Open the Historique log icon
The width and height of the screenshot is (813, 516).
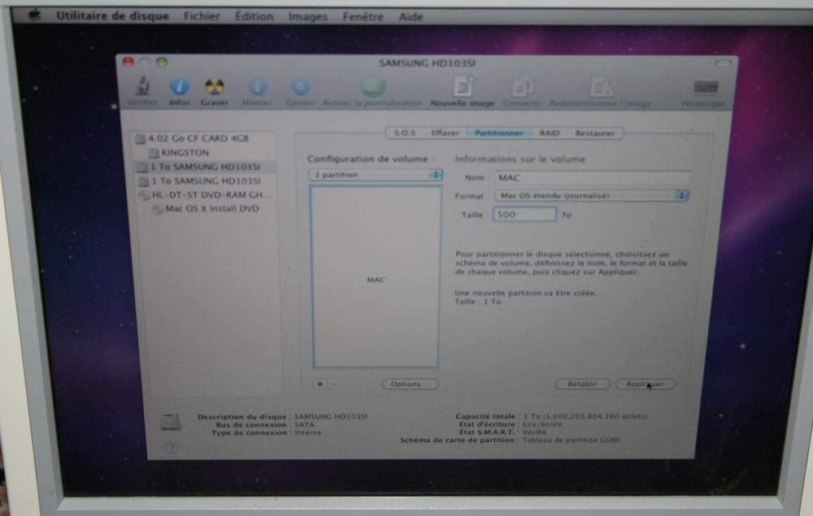point(705,87)
